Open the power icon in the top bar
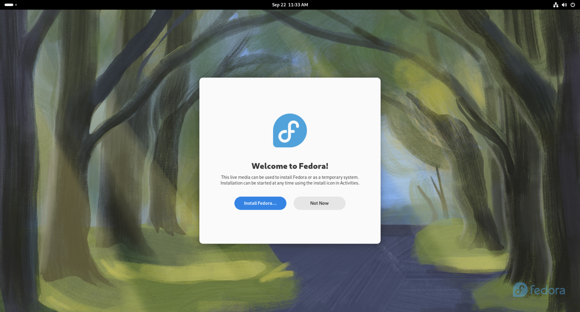This screenshot has width=580, height=312. coord(573,5)
